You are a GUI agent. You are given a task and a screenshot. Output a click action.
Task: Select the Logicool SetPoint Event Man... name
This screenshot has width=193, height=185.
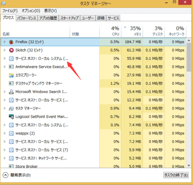pos(42,117)
